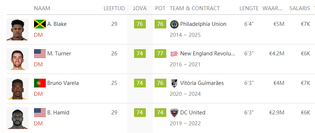This screenshot has width=315, height=133.
Task: Click the Portugal flag beside Bruno Varela
Action: click(40, 83)
